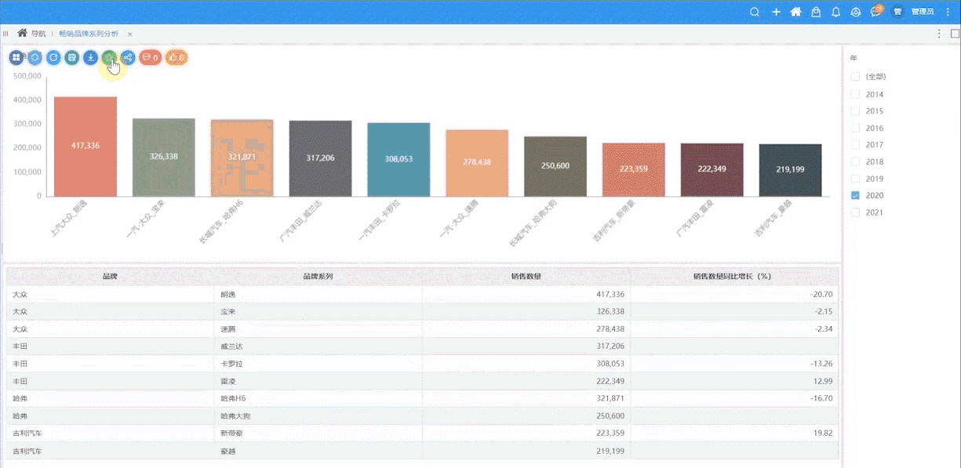Uncheck the 2020 year filter
Viewport: 961px width, 468px height.
pyautogui.click(x=856, y=195)
